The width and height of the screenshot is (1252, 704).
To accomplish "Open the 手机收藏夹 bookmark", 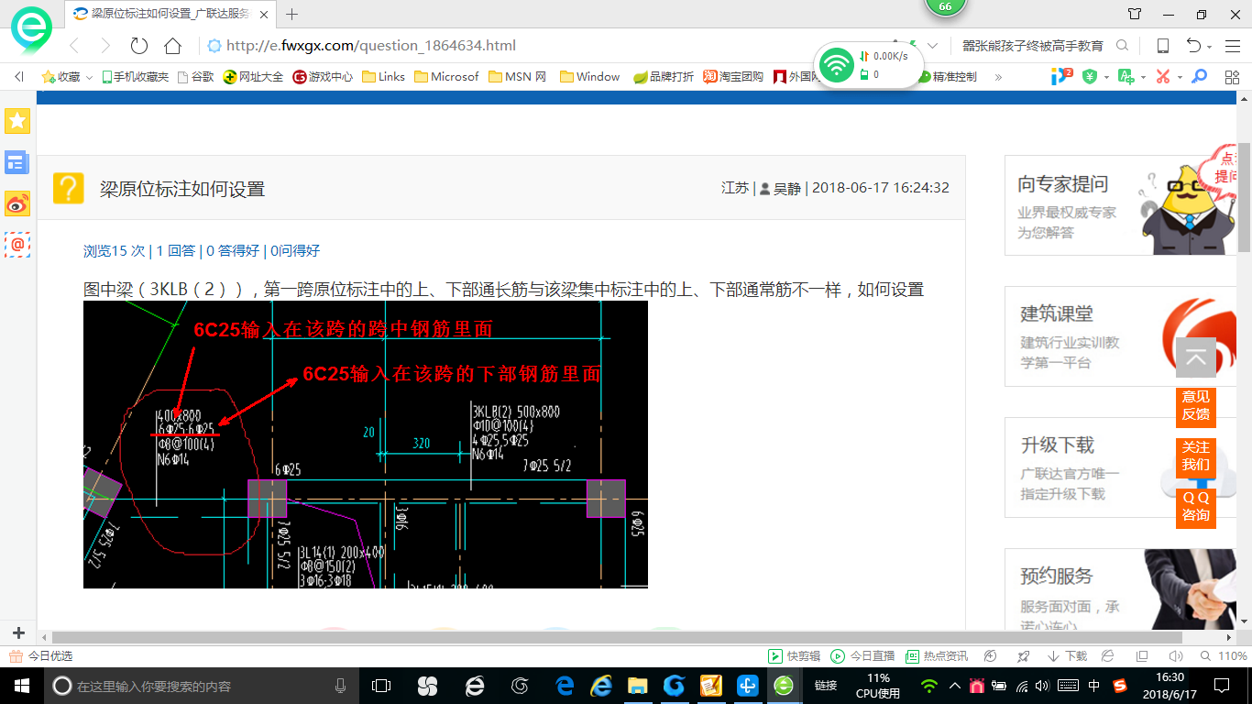I will pos(135,77).
